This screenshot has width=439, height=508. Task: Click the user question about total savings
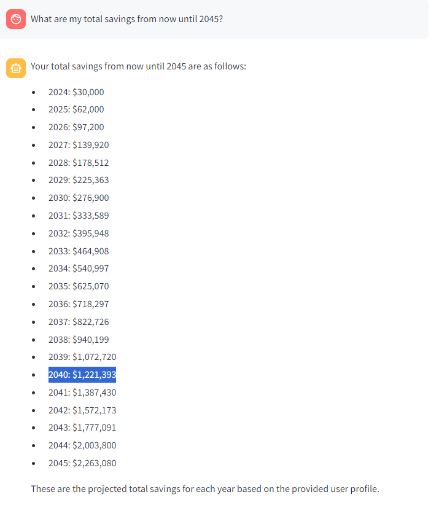click(126, 19)
